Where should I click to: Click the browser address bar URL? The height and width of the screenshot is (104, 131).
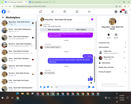point(31,6)
